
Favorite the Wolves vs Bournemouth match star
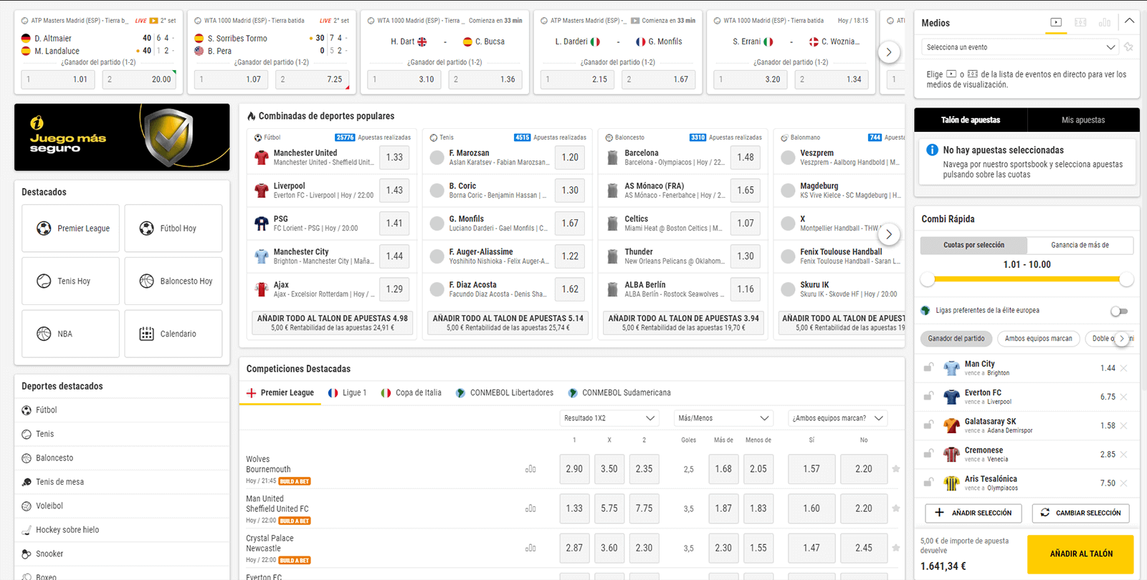pyautogui.click(x=896, y=469)
